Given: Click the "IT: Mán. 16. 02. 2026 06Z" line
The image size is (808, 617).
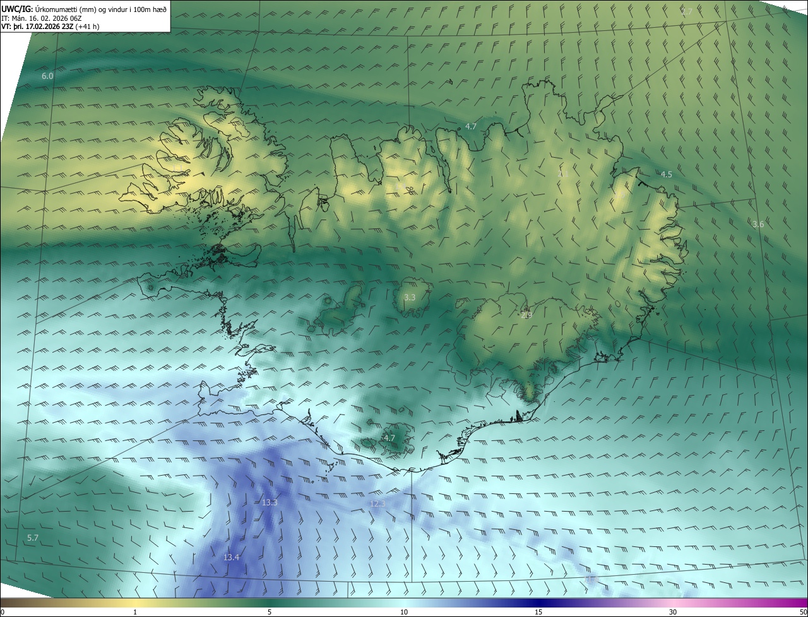Looking at the screenshot, I should click(x=43, y=18).
